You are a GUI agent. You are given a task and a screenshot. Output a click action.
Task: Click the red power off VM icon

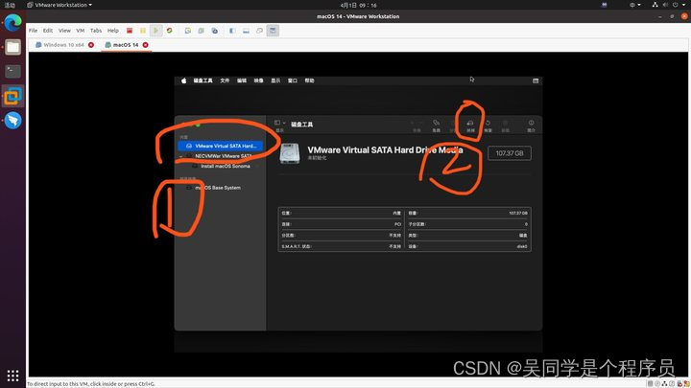130,31
